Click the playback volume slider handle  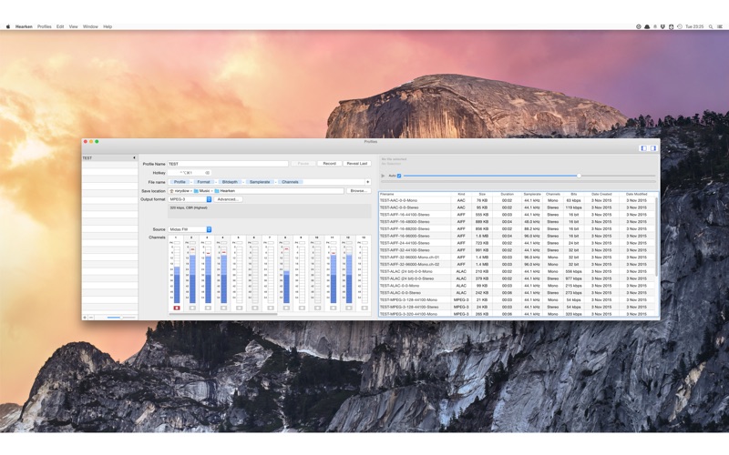(579, 176)
